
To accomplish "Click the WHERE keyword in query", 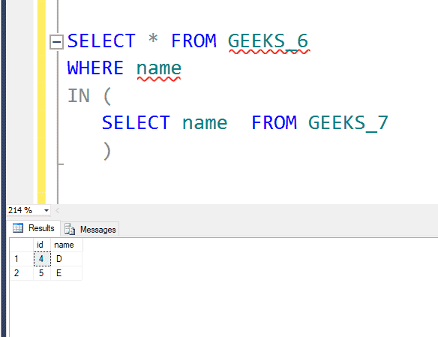I will (95, 68).
